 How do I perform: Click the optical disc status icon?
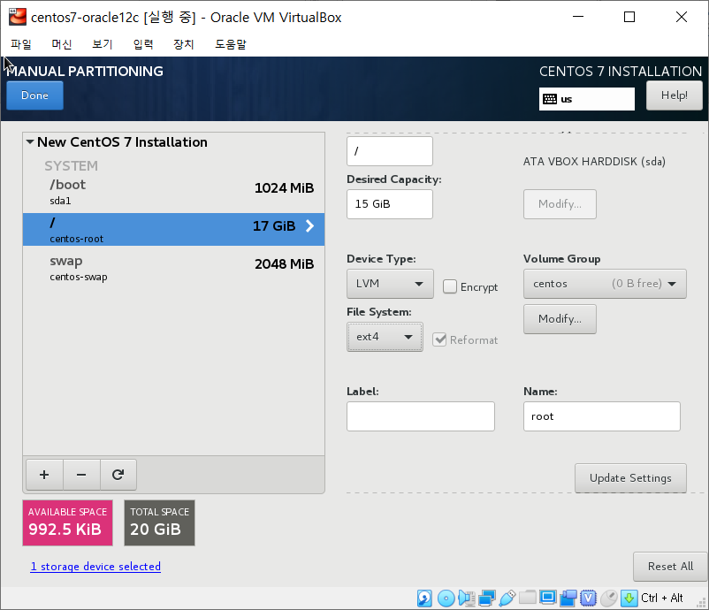coord(446,598)
